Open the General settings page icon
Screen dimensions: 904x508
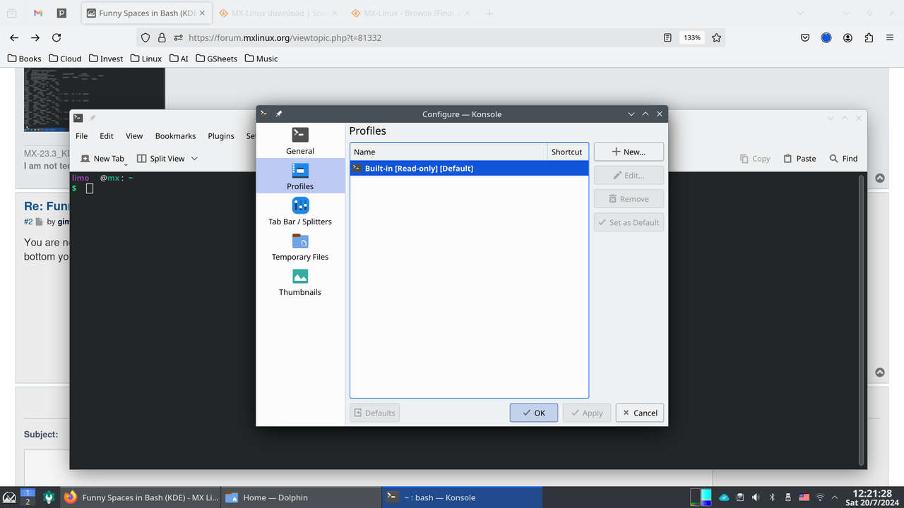coord(300,134)
